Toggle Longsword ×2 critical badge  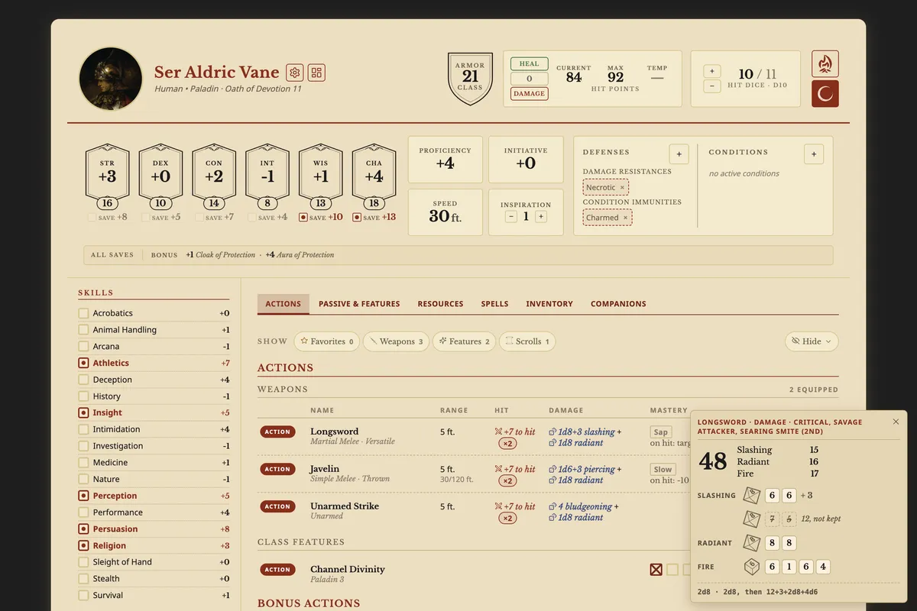pyautogui.click(x=507, y=444)
